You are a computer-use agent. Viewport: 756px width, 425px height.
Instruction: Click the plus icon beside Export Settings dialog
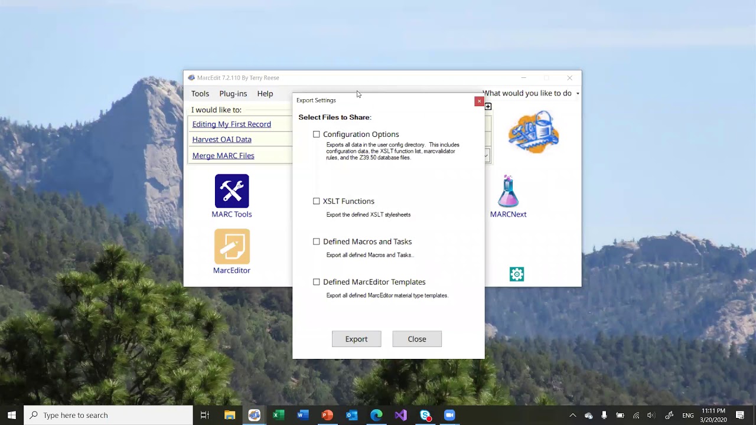pyautogui.click(x=488, y=106)
